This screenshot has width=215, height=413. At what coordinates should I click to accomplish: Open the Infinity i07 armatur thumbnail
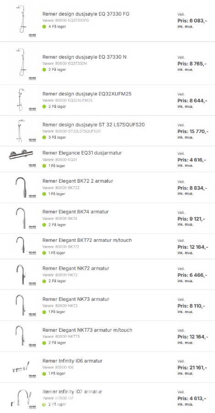23,398
